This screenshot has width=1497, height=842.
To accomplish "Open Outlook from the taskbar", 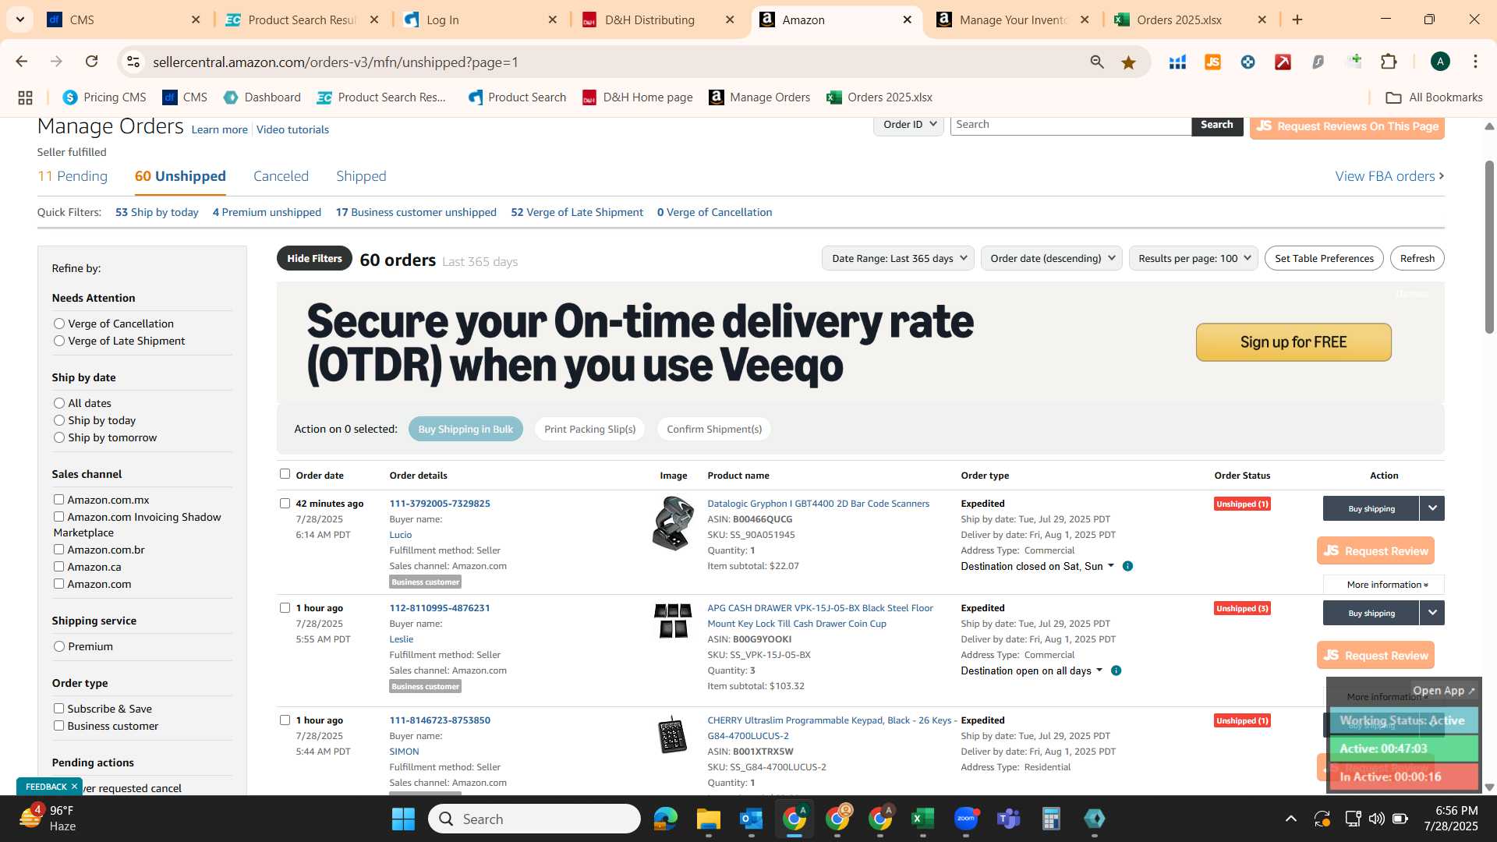I will tap(751, 819).
